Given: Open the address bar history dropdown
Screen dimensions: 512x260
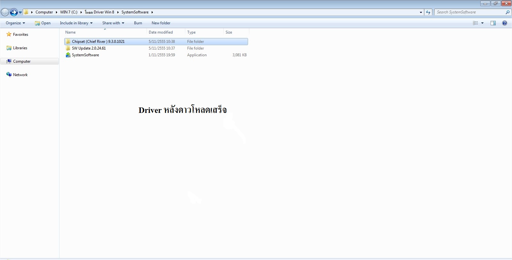Looking at the screenshot, I should tap(421, 12).
